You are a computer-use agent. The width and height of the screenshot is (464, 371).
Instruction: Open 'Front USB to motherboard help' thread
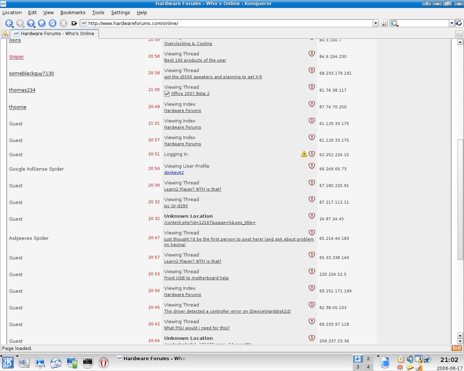[196, 278]
